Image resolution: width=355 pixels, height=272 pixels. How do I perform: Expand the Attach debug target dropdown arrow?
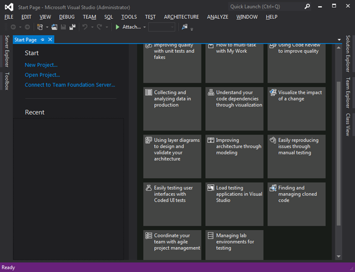pos(145,27)
